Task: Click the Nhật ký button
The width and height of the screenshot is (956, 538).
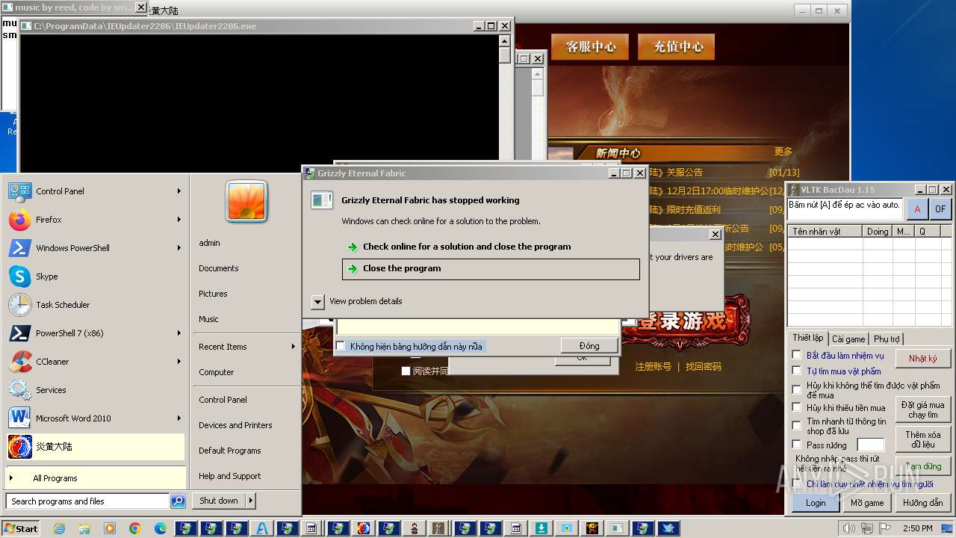Action: point(923,359)
